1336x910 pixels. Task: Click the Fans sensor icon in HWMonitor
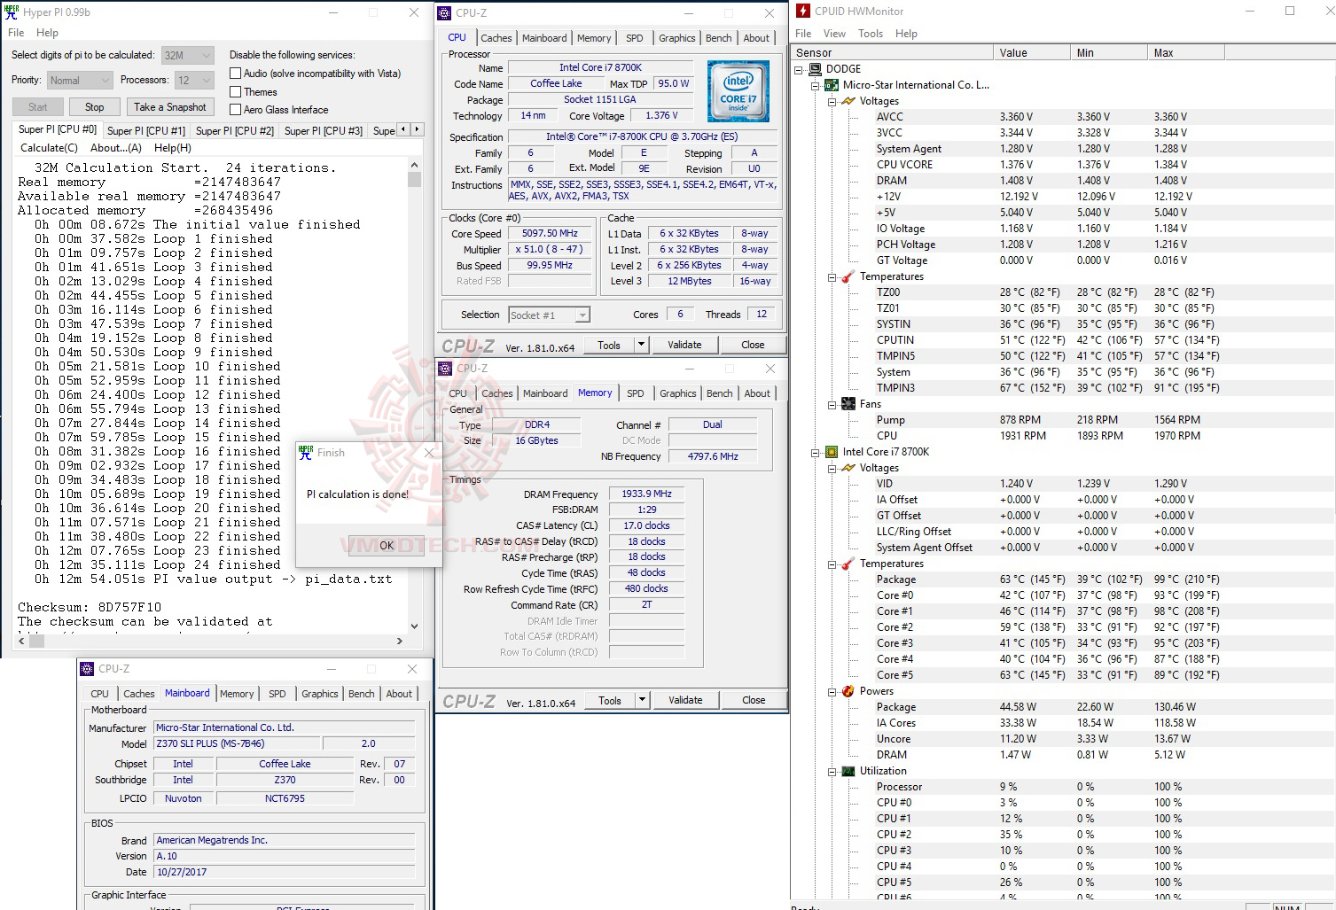[x=848, y=403]
